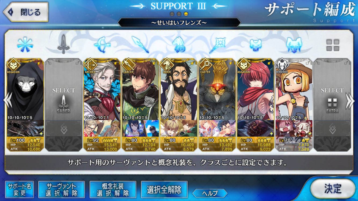Open the ヘルプ help tab
Image resolution: width=358 pixels, height=201 pixels.
[x=210, y=193]
